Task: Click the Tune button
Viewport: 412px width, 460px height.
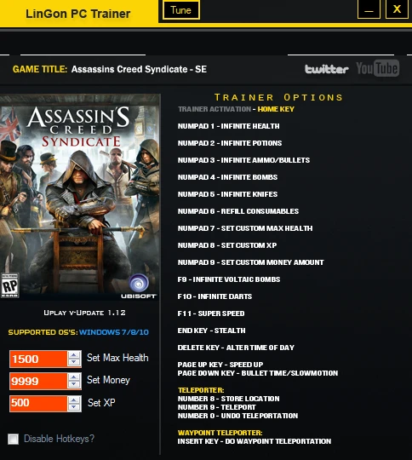Action: coord(181,10)
